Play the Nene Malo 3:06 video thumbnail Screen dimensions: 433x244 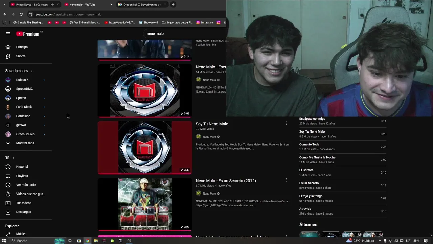[x=145, y=90]
